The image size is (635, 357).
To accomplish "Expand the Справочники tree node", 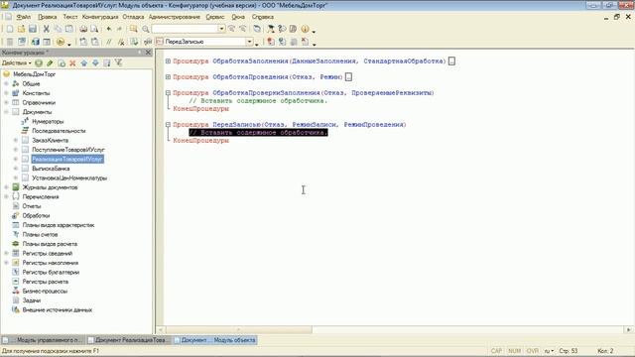I will coord(6,102).
